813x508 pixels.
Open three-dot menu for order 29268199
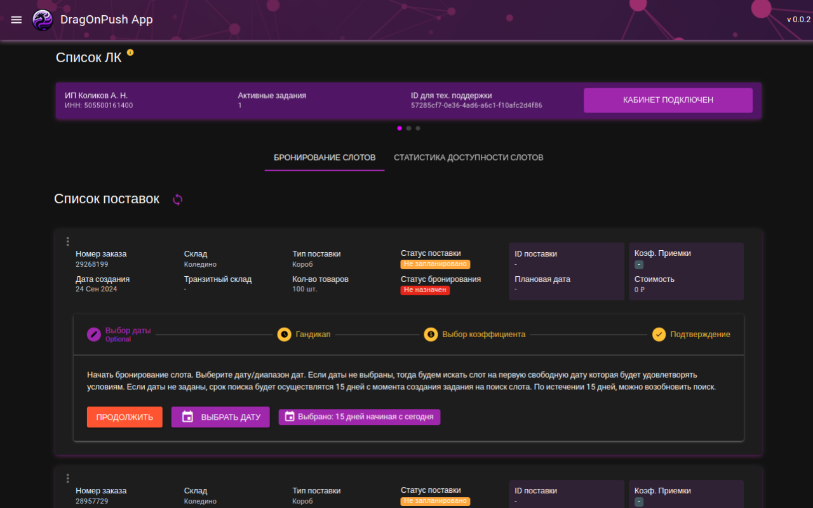(x=68, y=241)
